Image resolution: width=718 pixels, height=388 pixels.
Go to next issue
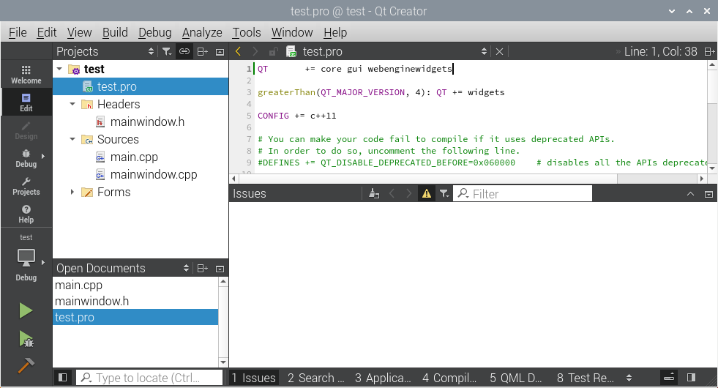pos(409,194)
